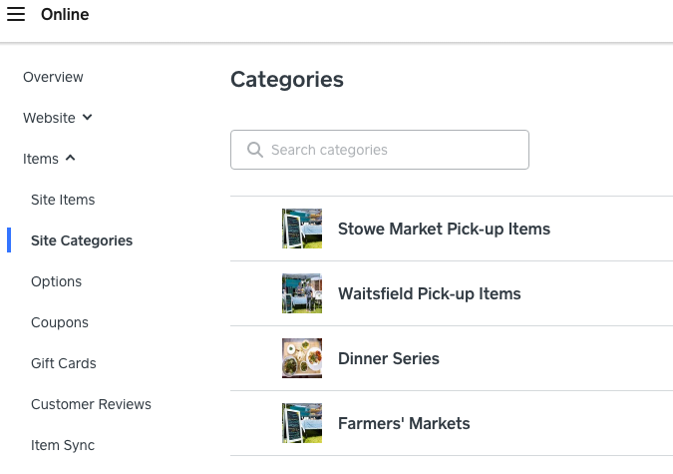
Task: Open Waitsfield Pick-up Items thumbnail
Action: coord(302,293)
